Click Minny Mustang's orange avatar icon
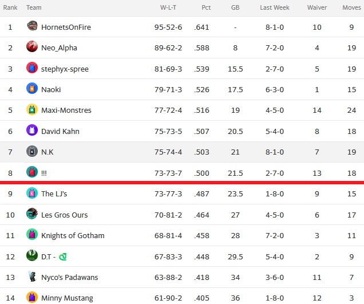The width and height of the screenshot is (364, 304). [x=32, y=297]
